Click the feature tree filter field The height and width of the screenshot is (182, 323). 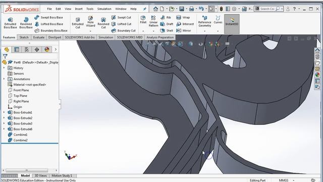coord(32,56)
